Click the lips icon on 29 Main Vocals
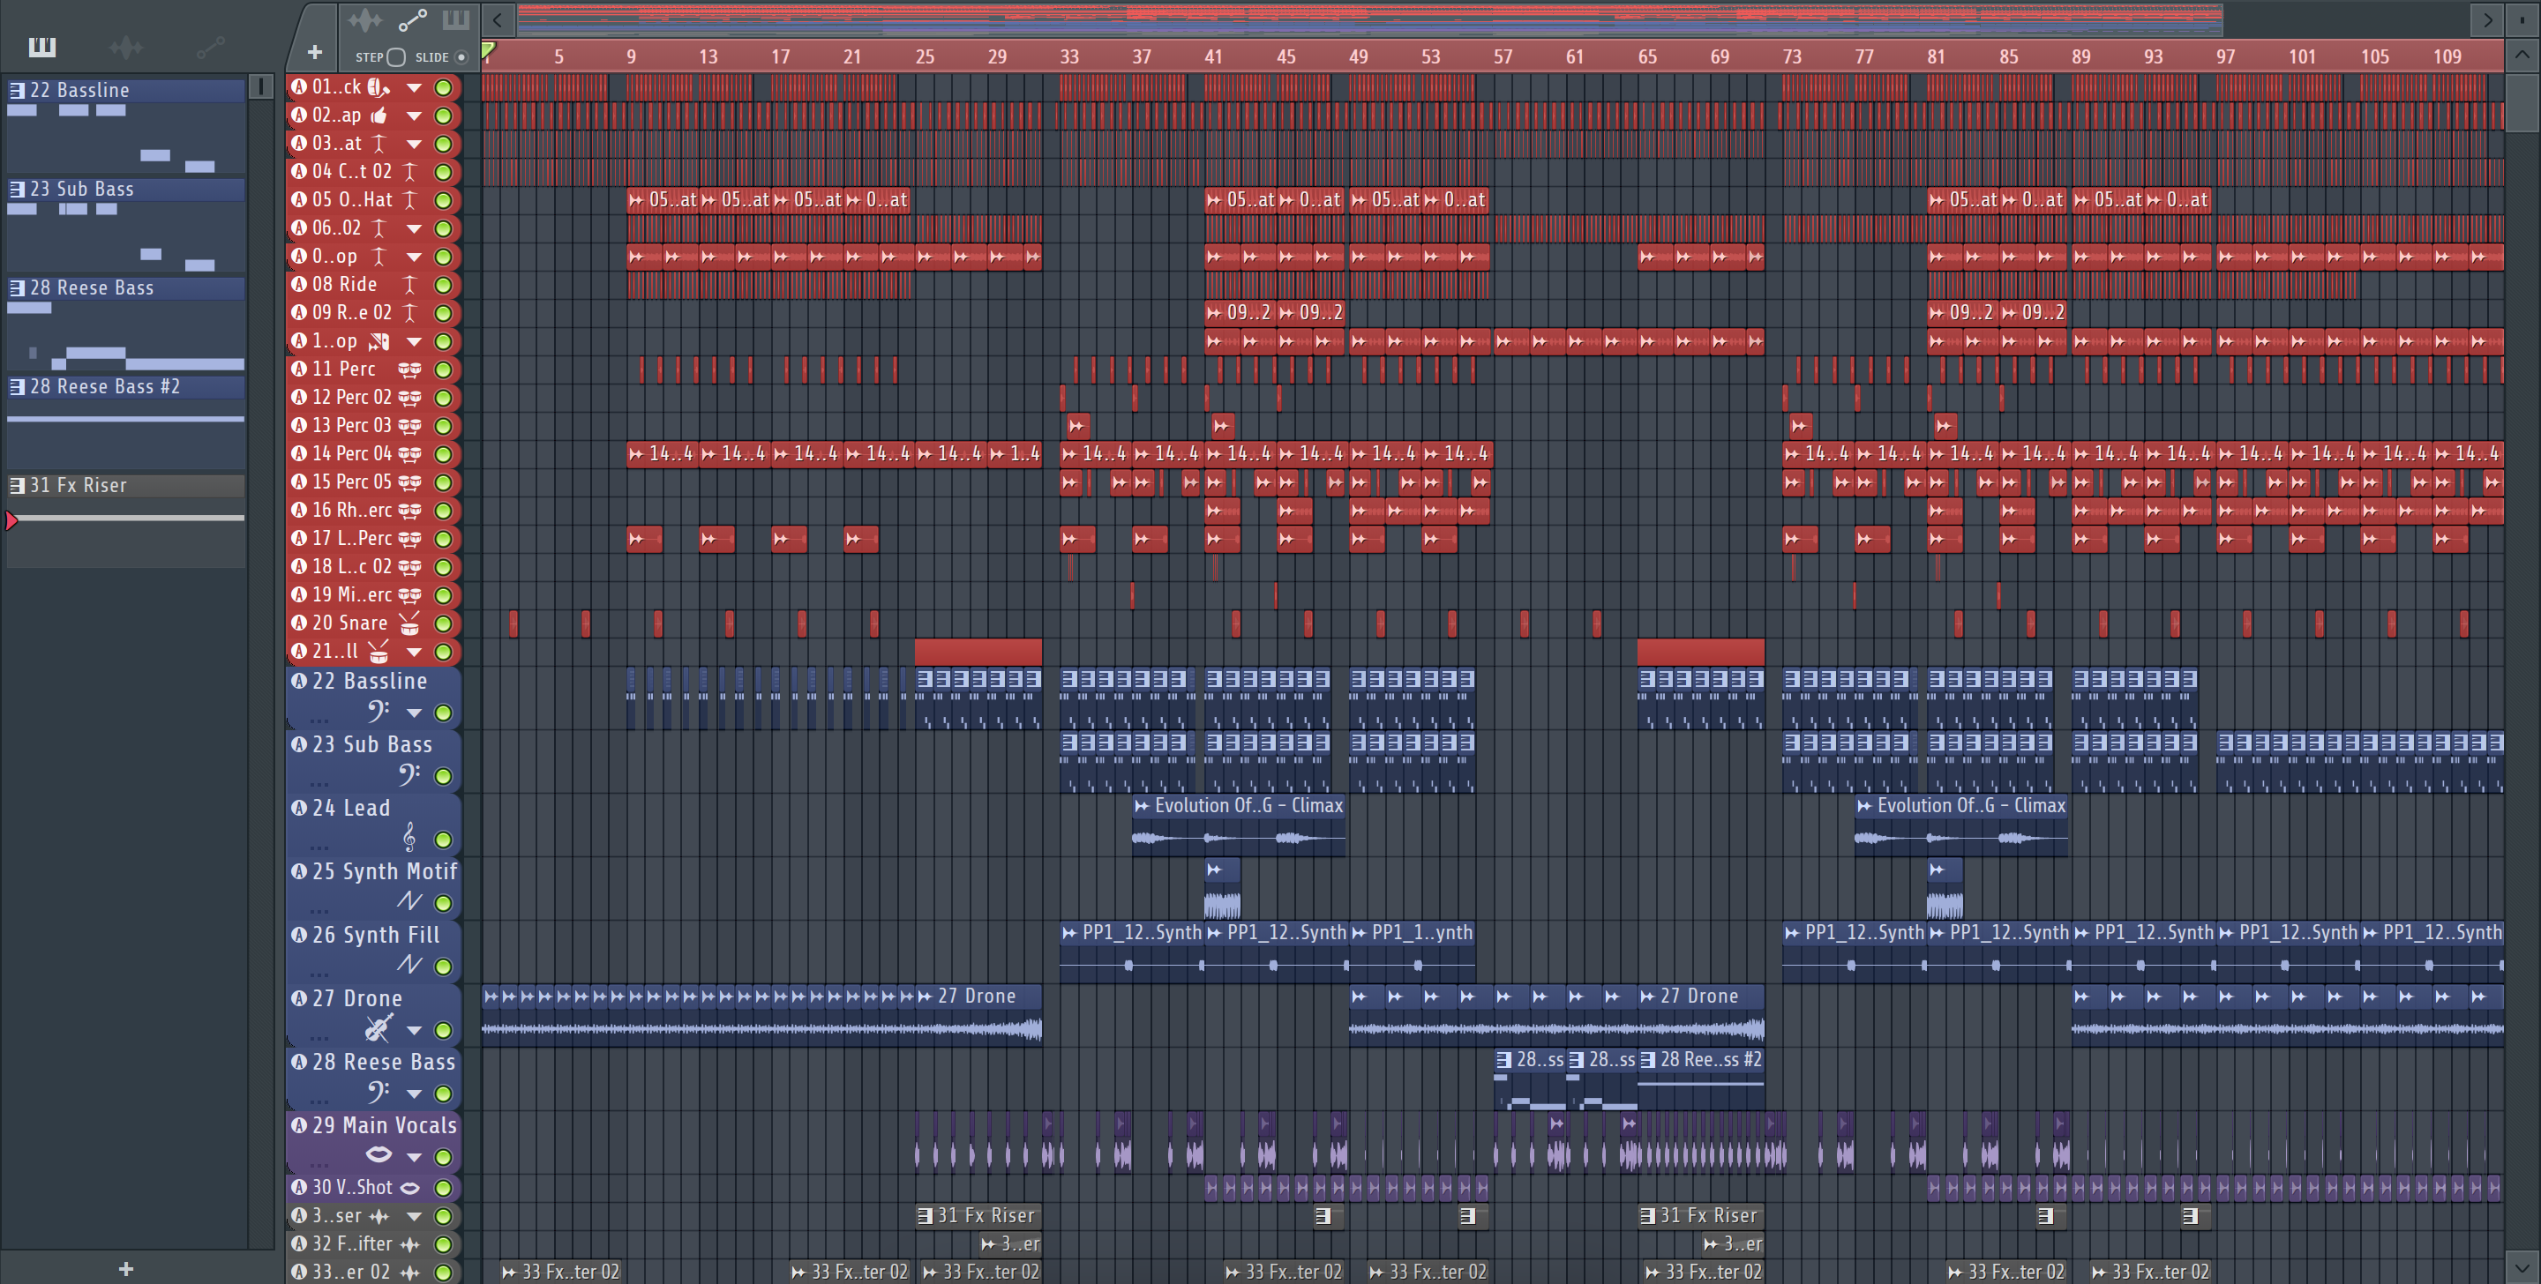Image resolution: width=2541 pixels, height=1284 pixels. click(379, 1156)
